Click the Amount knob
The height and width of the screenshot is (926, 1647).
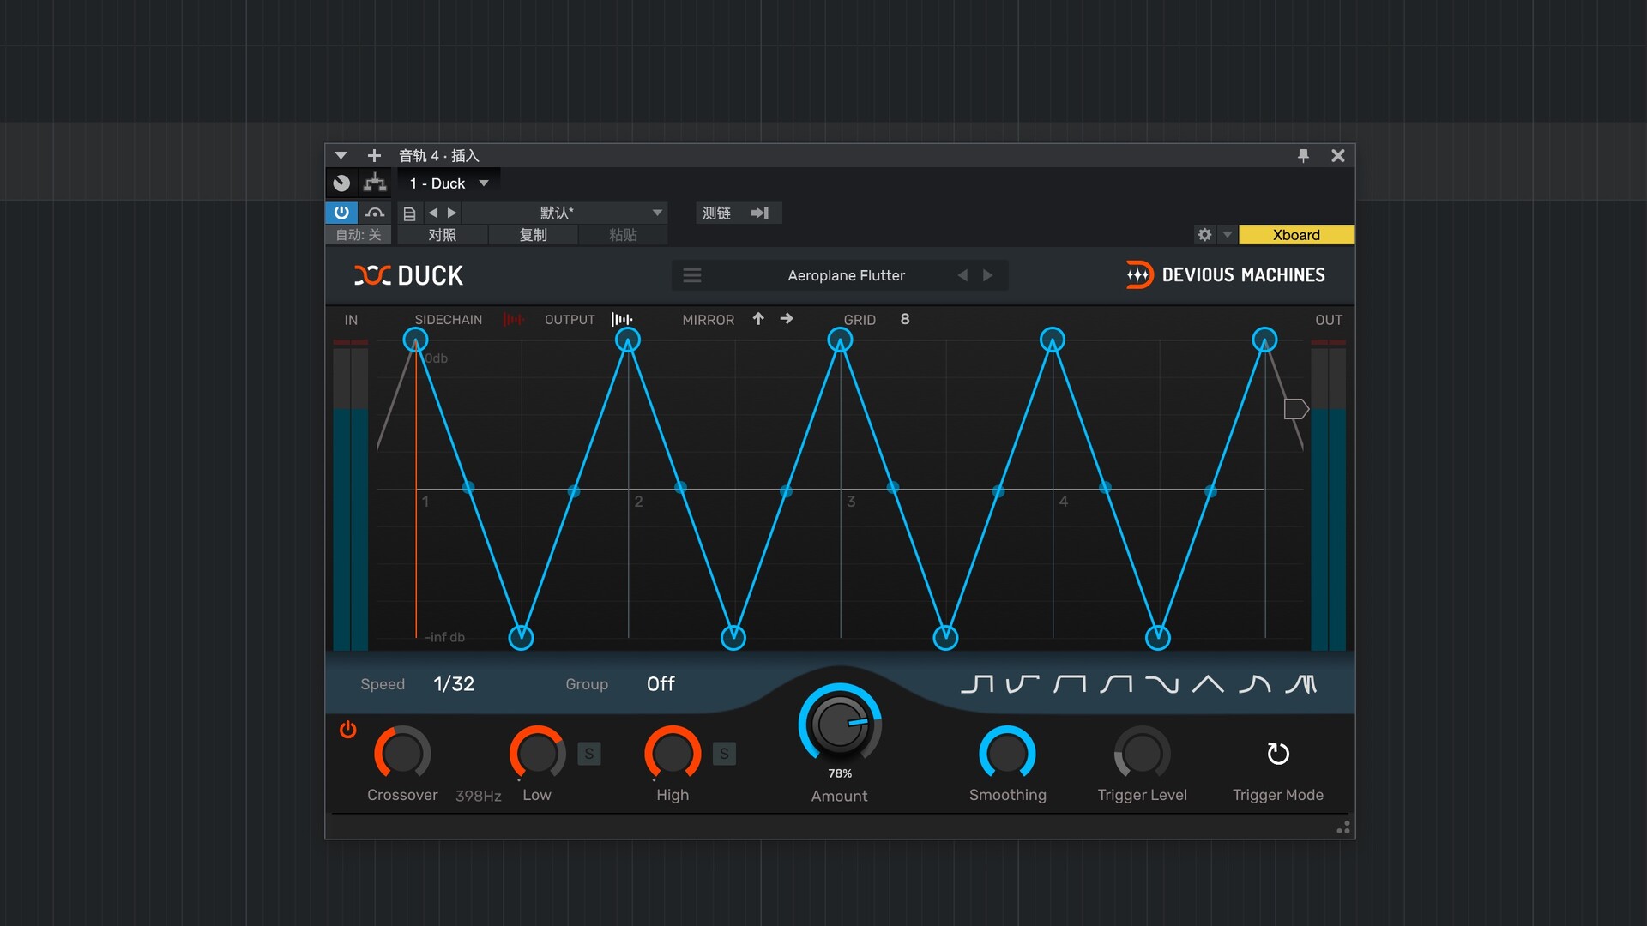coord(840,724)
